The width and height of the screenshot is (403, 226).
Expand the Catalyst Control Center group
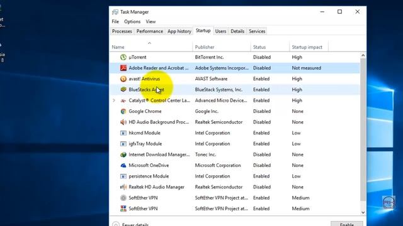114,100
